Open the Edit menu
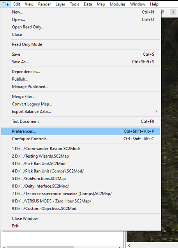The image size is (178, 248). (x=17, y=4)
